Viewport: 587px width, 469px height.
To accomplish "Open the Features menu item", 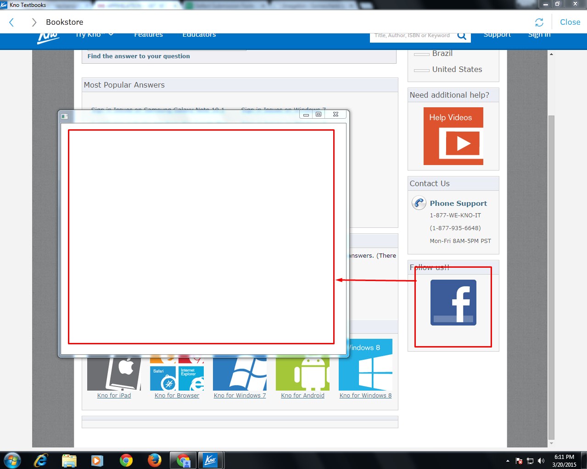I will (148, 35).
